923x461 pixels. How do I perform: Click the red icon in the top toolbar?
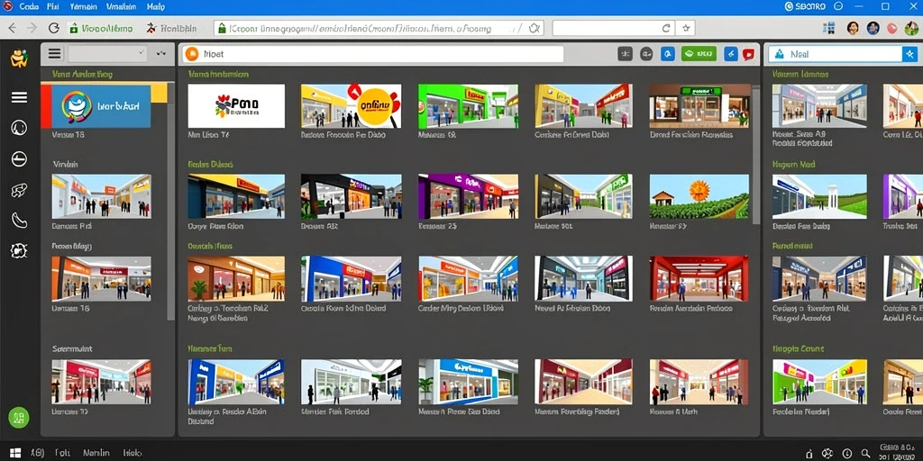coord(748,54)
